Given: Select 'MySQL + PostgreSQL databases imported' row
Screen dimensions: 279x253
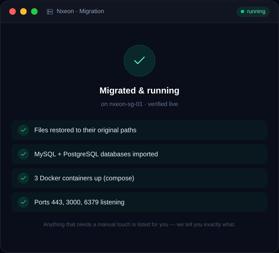Looking at the screenshot, I should (139, 154).
